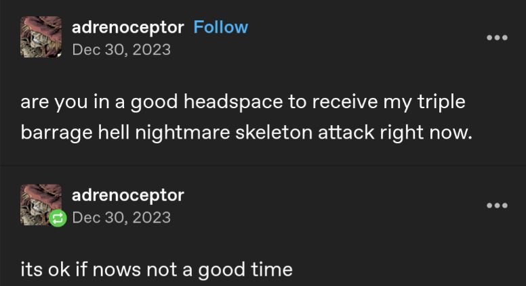Select the 'are you in a good headspace' line
The width and height of the screenshot is (526, 286).
click(243, 102)
